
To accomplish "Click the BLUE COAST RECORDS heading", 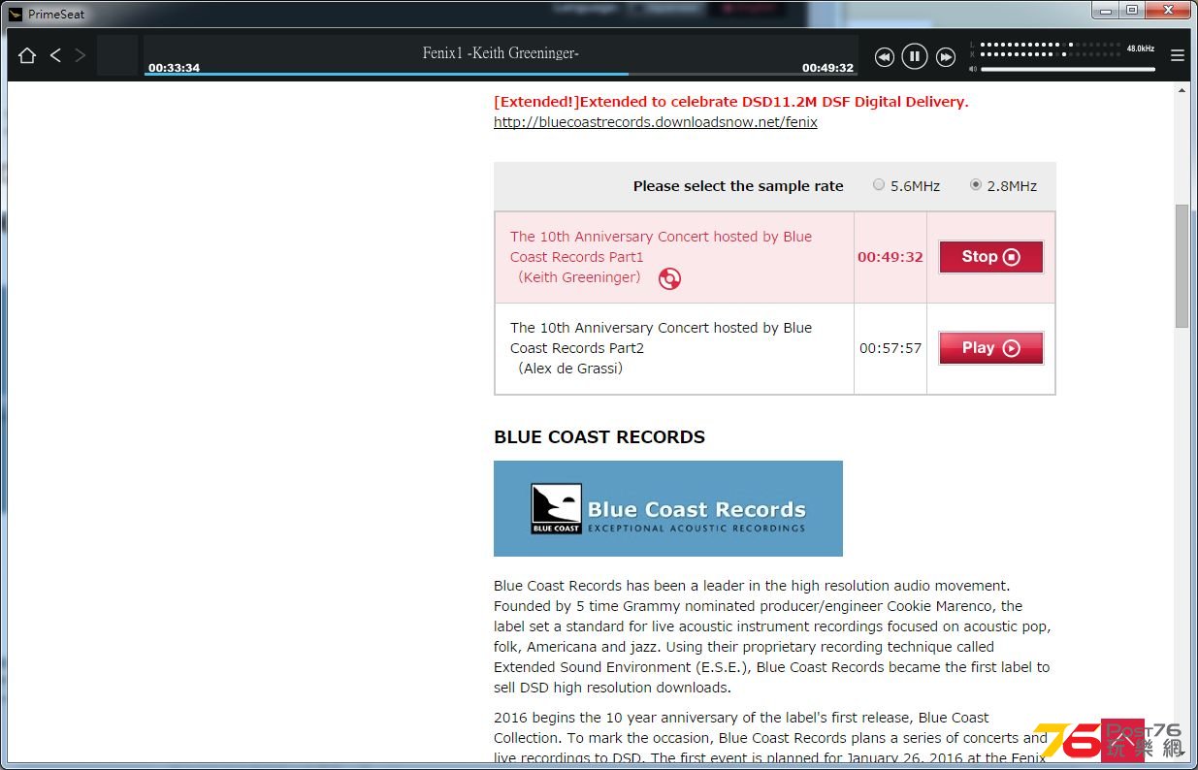I will 599,437.
